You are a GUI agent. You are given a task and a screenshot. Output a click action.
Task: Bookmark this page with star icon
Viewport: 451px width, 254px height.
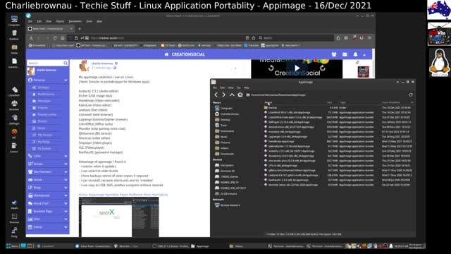pyautogui.click(x=254, y=38)
